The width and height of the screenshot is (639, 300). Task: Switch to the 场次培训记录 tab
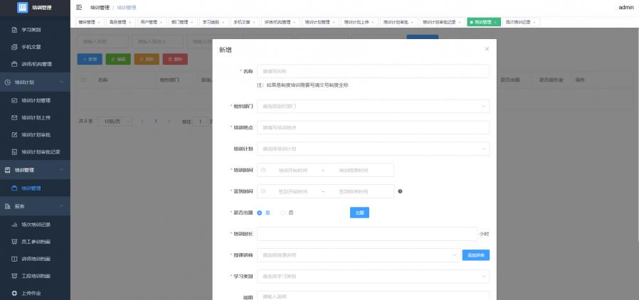tap(518, 22)
